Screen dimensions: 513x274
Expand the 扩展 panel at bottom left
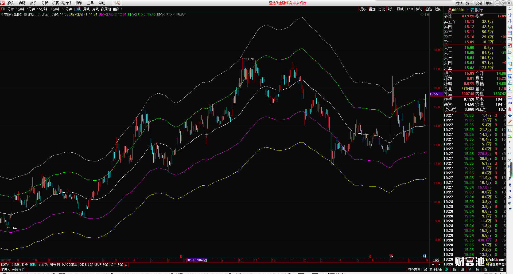click(5, 269)
